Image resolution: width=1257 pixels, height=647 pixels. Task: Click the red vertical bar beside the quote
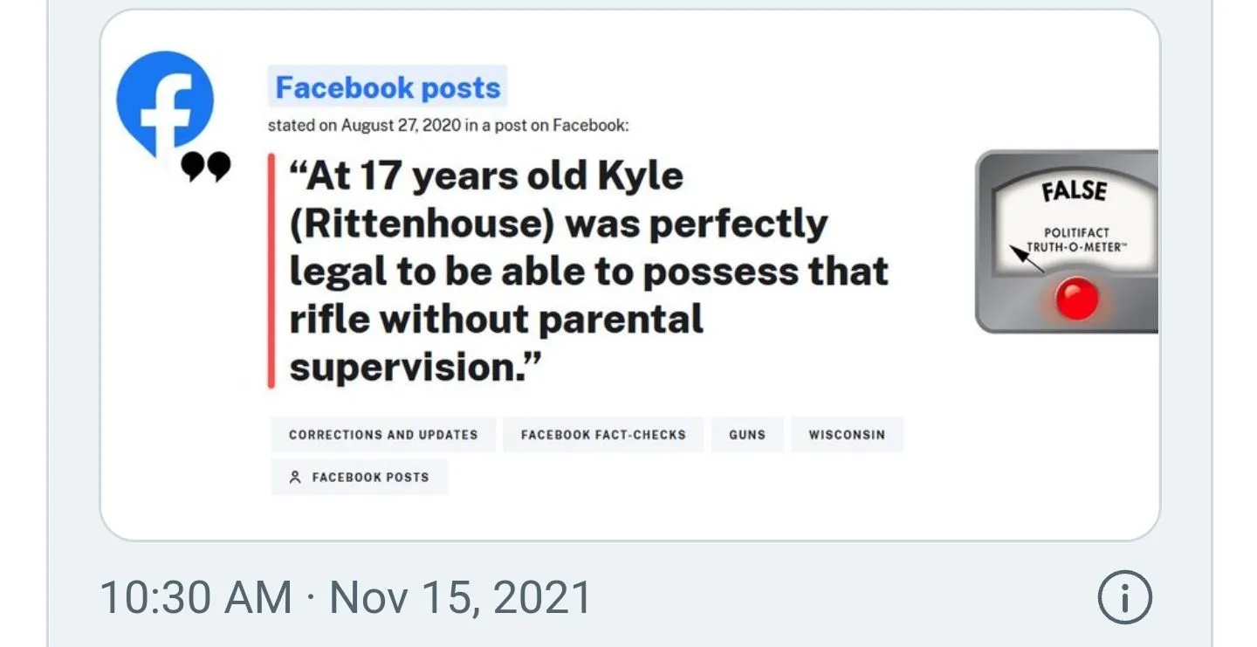click(x=271, y=271)
